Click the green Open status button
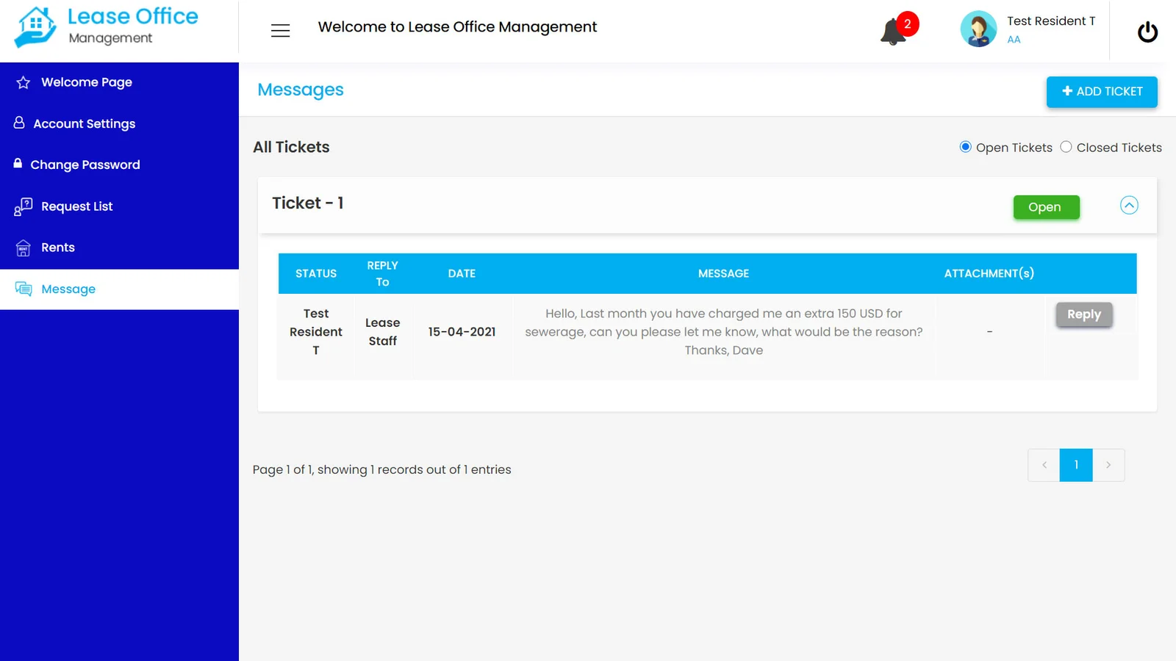 (1046, 207)
